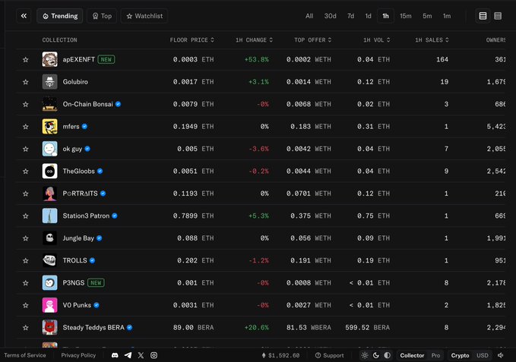Switch to Collector mode
The image size is (516, 362).
coord(412,355)
